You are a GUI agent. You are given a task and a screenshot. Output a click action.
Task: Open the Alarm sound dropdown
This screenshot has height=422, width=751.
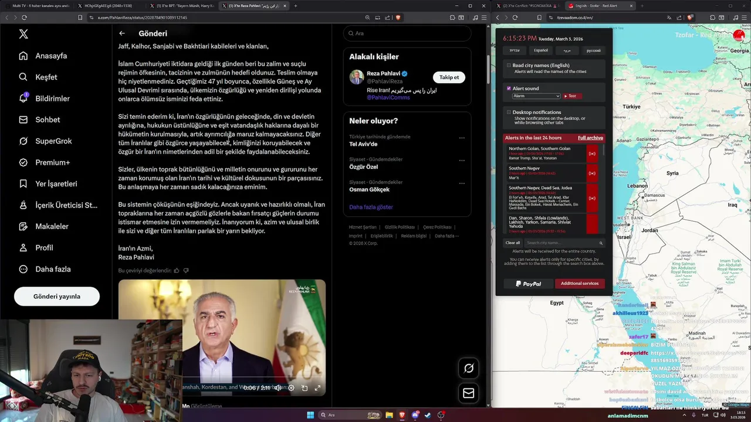pyautogui.click(x=536, y=96)
